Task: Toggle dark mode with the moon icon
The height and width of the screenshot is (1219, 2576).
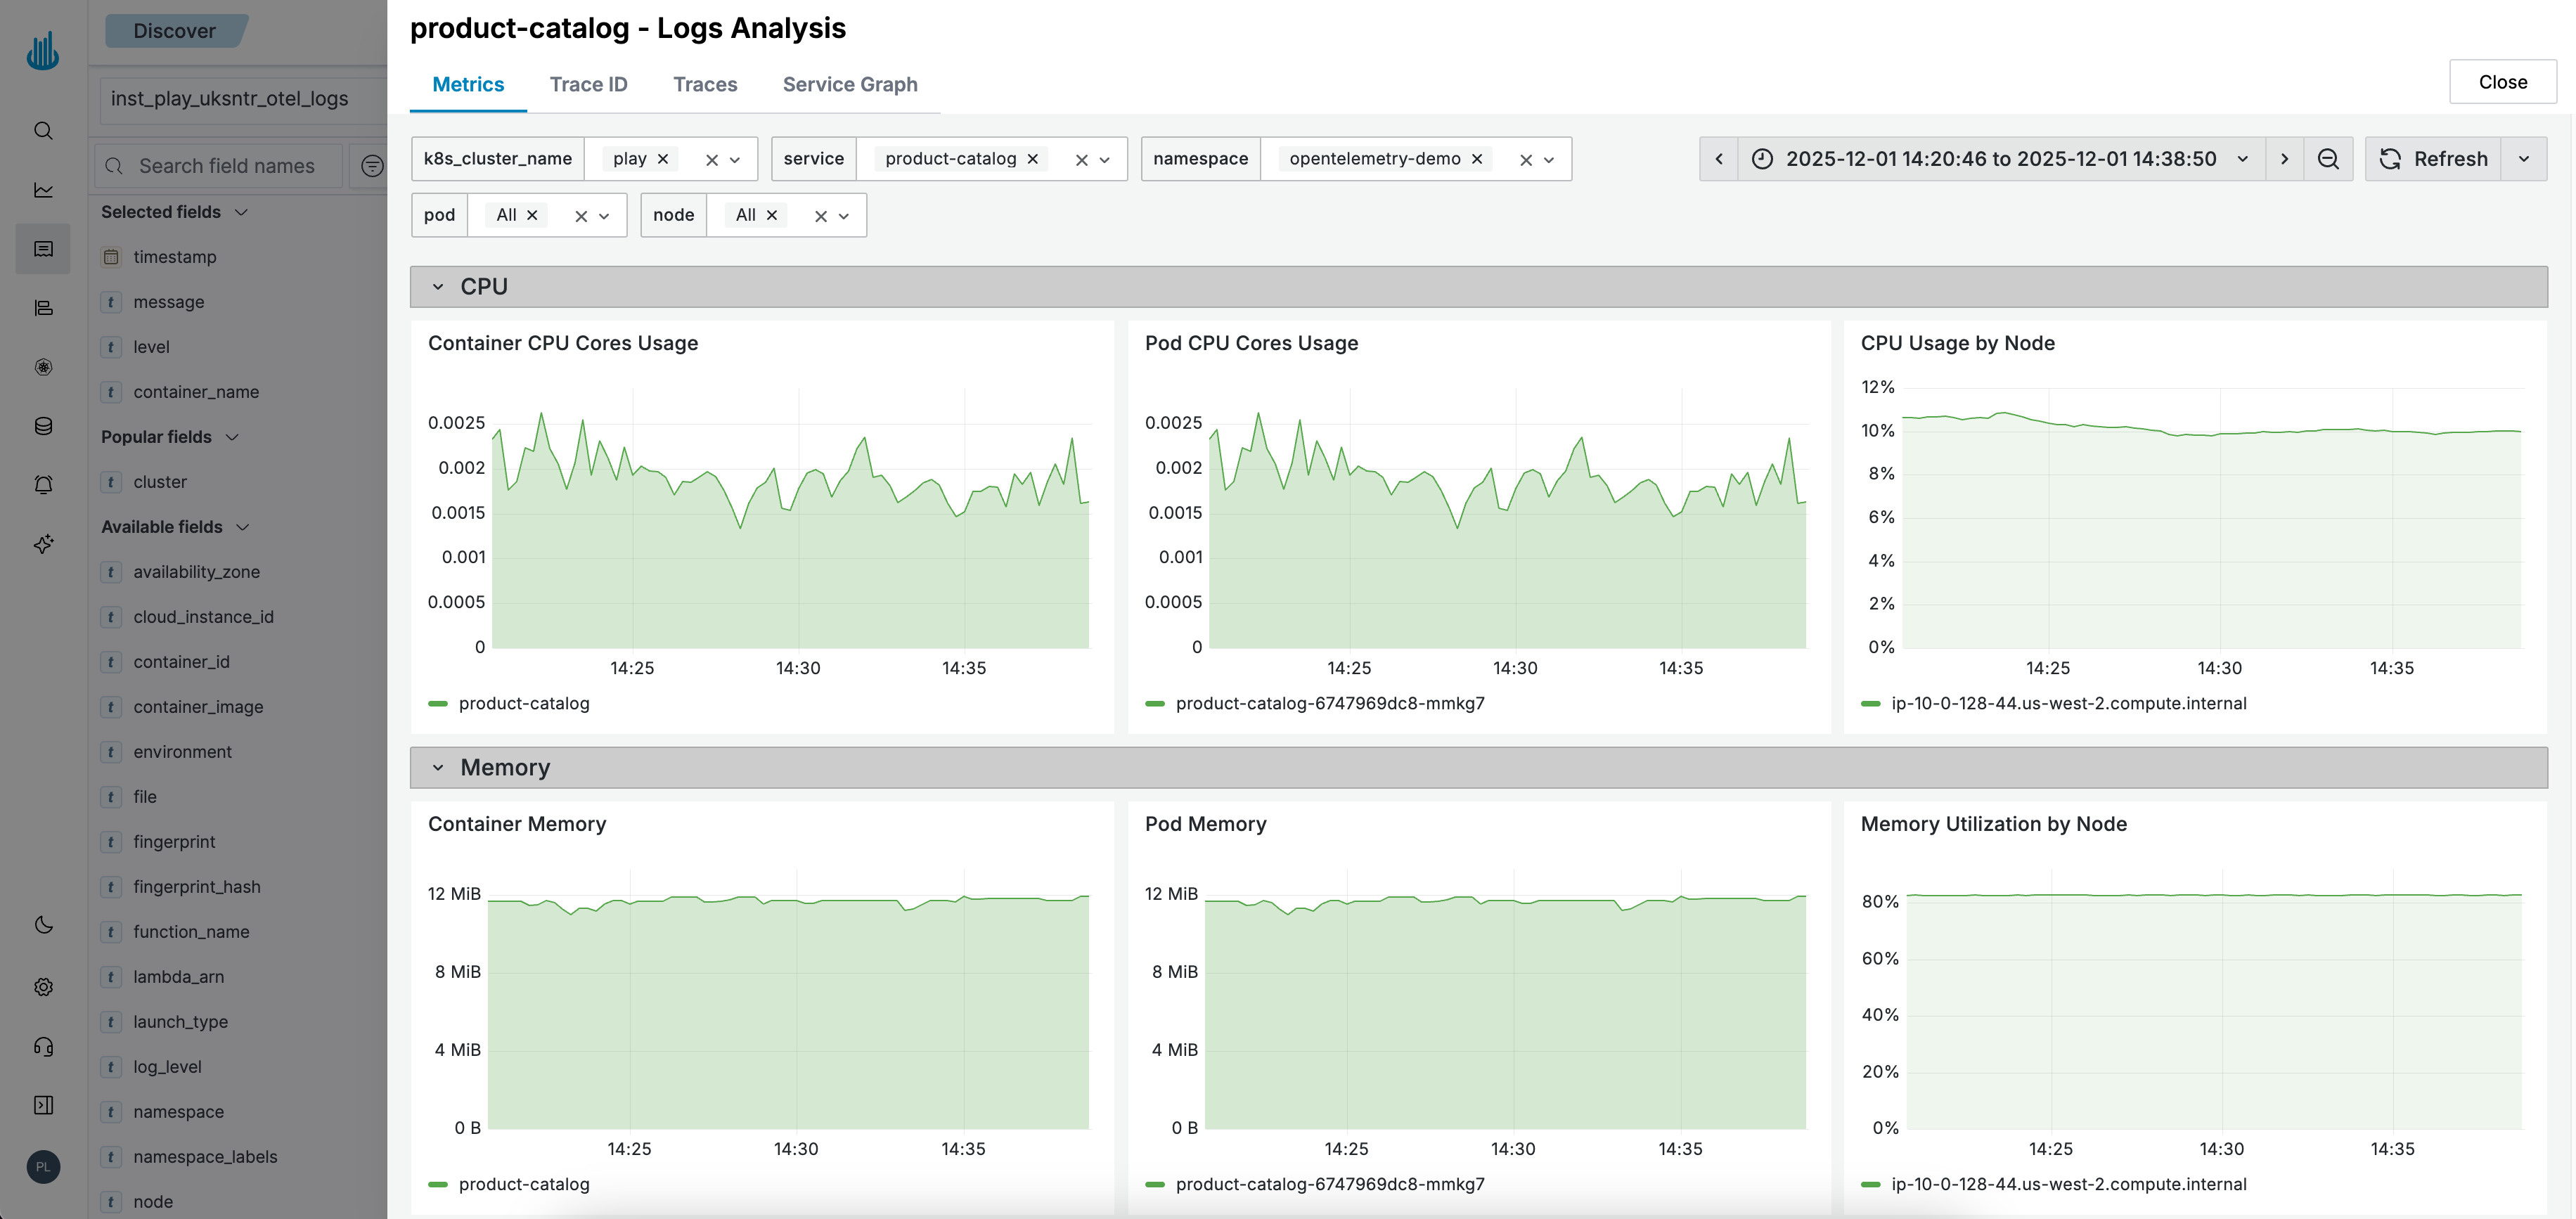Action: [x=42, y=925]
